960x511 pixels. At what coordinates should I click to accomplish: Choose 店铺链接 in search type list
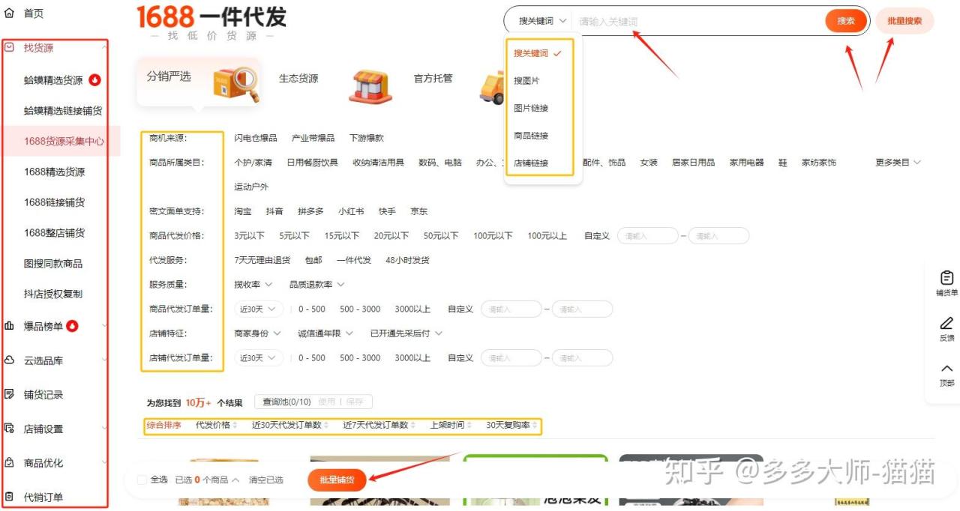tap(531, 163)
